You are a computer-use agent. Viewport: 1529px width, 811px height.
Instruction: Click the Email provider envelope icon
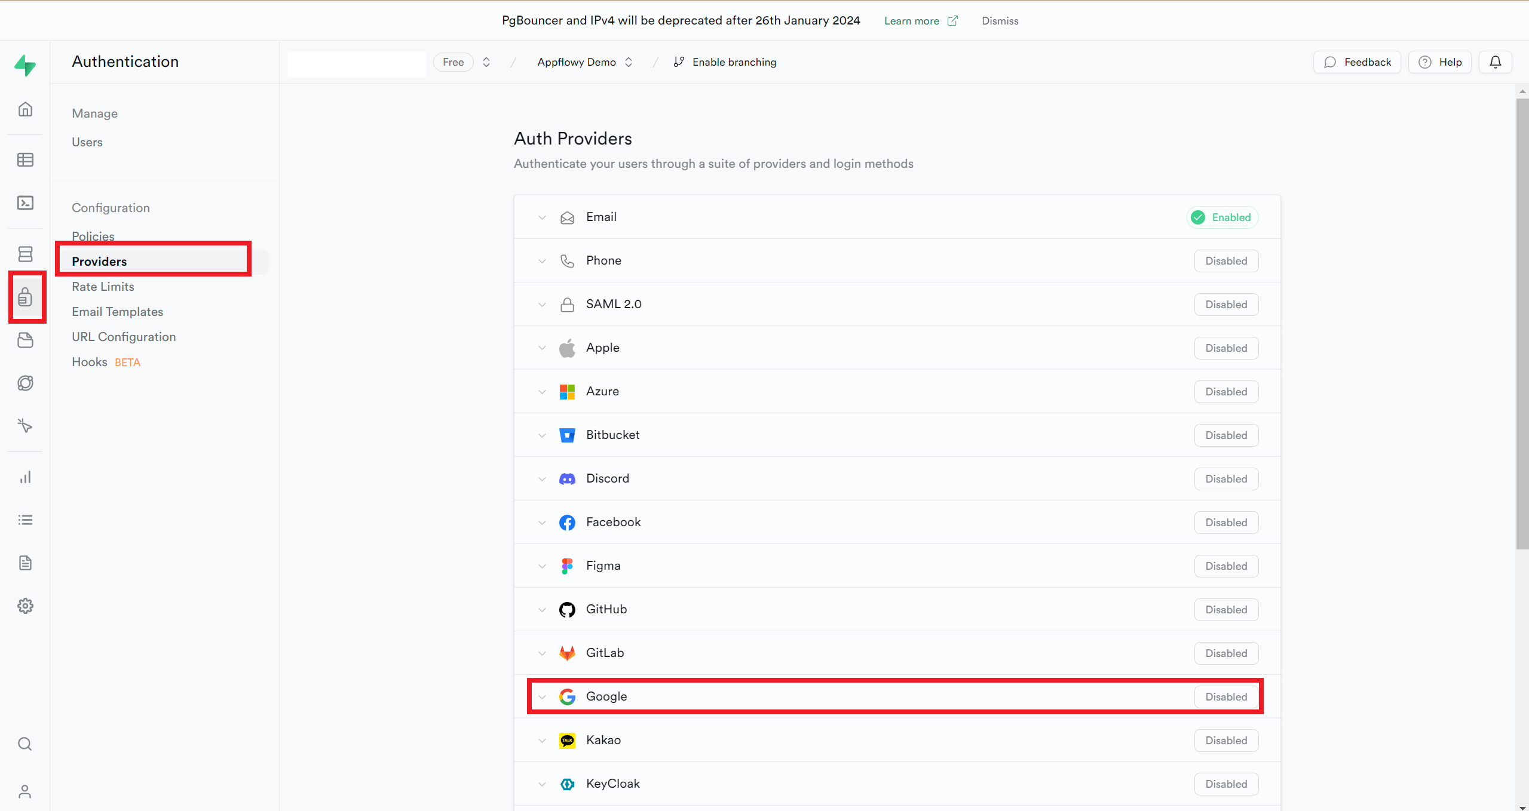(567, 217)
